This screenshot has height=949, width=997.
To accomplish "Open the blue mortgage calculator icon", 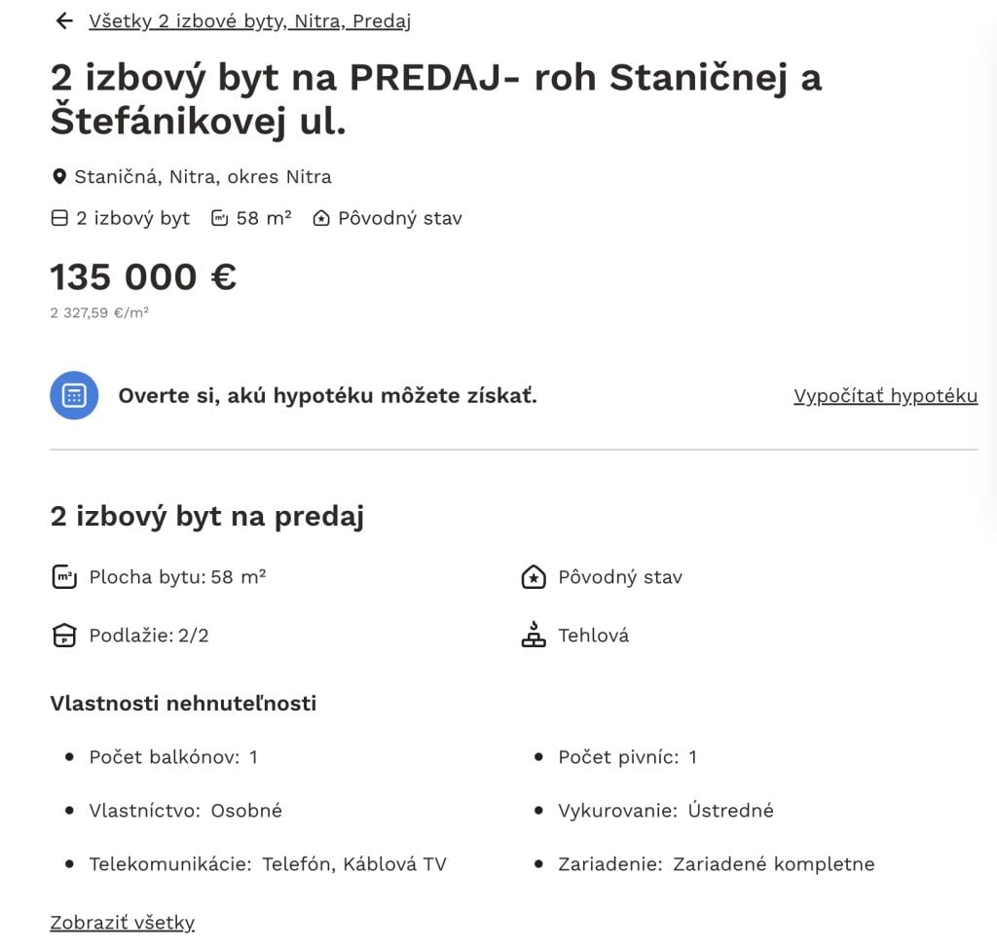I will pyautogui.click(x=74, y=395).
